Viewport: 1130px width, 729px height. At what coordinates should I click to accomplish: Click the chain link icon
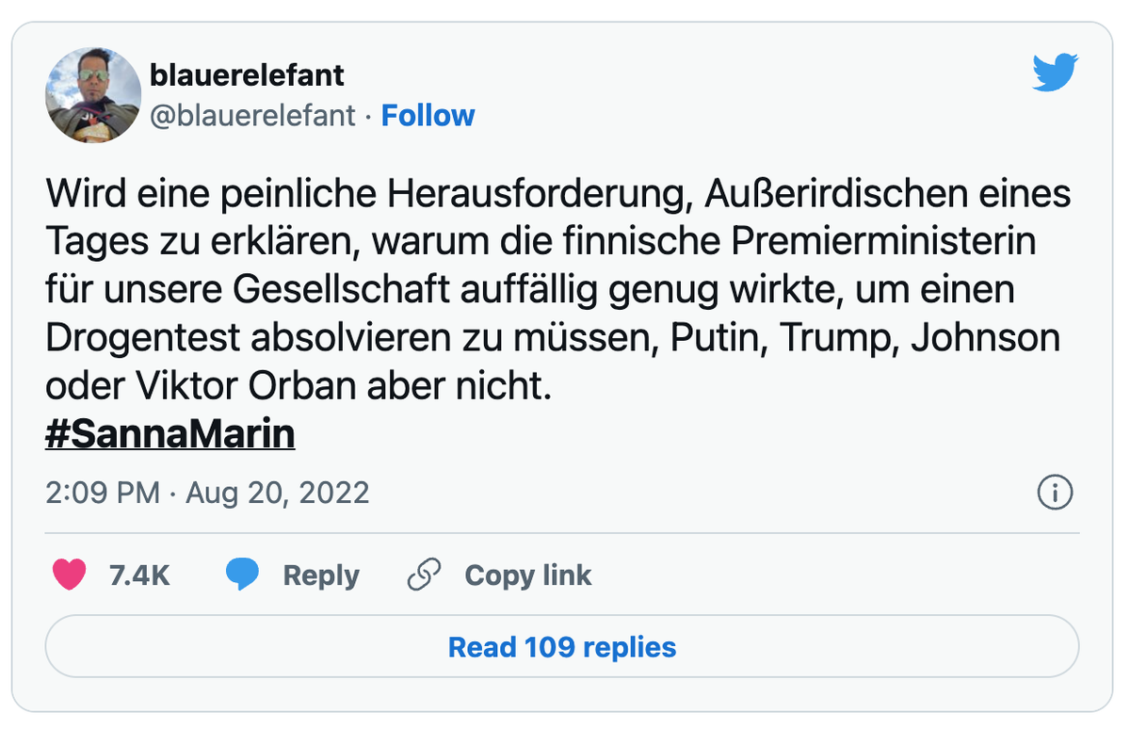tap(425, 575)
